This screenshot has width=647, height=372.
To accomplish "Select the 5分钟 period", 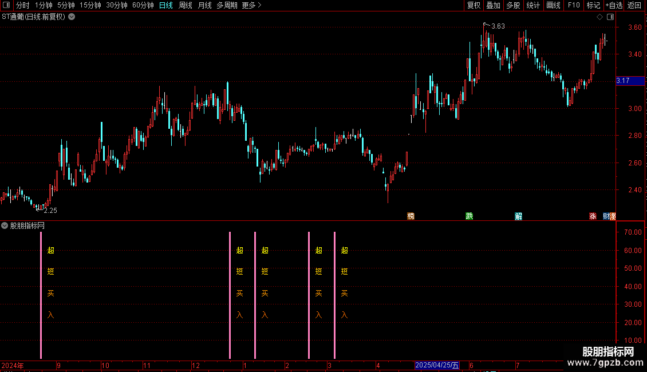I will [66, 5].
